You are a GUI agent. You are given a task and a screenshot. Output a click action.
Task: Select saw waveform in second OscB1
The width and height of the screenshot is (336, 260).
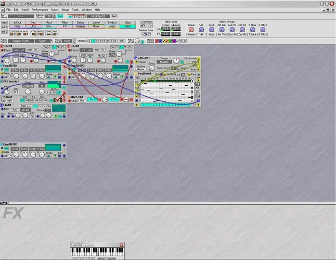[121, 47]
